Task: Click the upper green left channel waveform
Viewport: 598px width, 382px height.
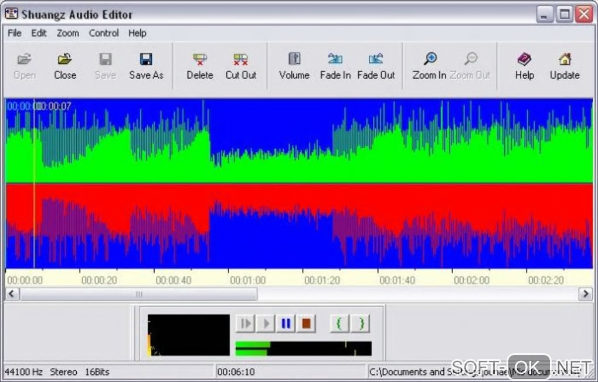Action: pyautogui.click(x=299, y=141)
